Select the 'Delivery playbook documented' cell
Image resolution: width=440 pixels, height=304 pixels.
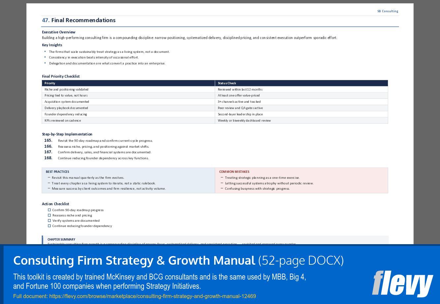128,108
